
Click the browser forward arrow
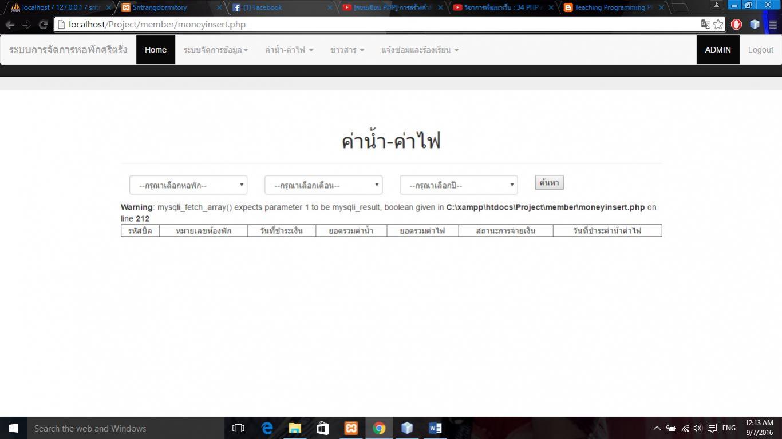26,25
